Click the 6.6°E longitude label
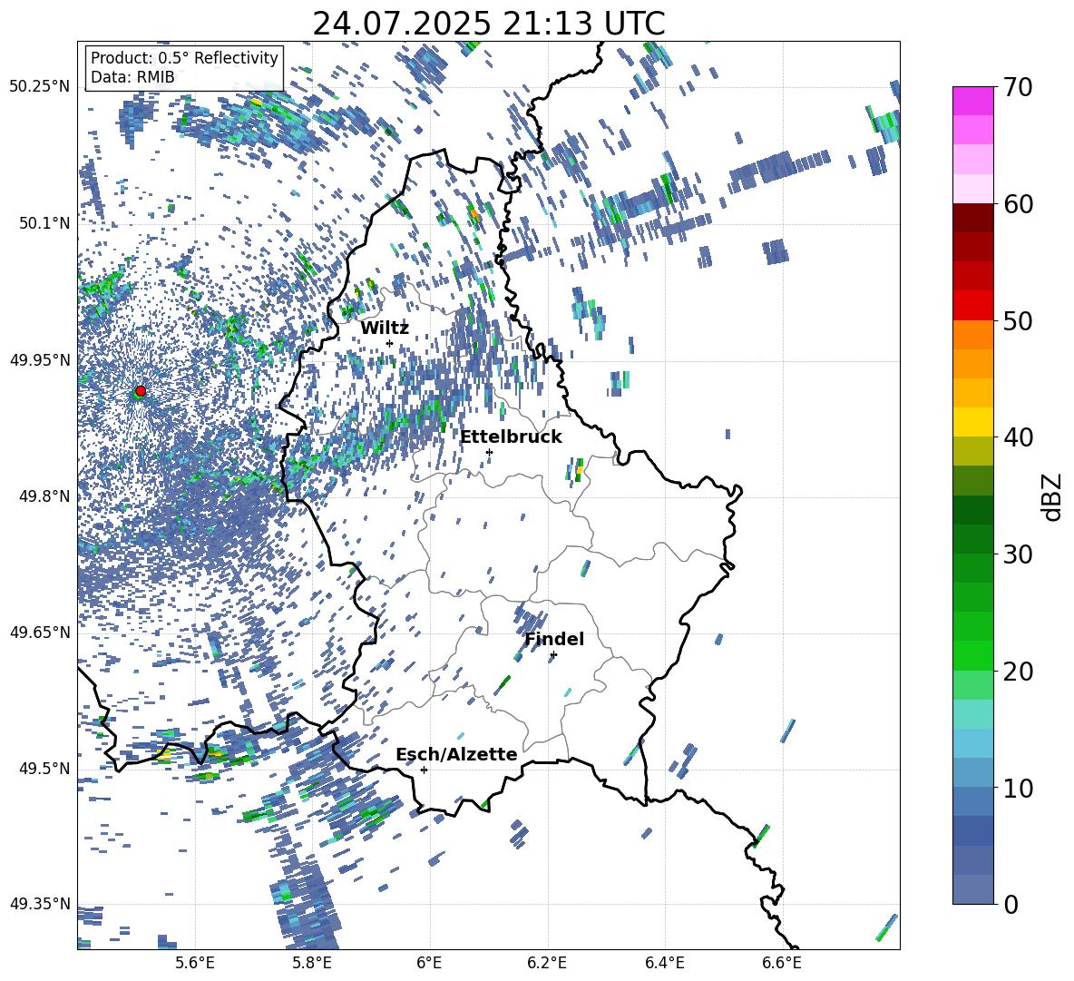1074x981 pixels. click(782, 963)
